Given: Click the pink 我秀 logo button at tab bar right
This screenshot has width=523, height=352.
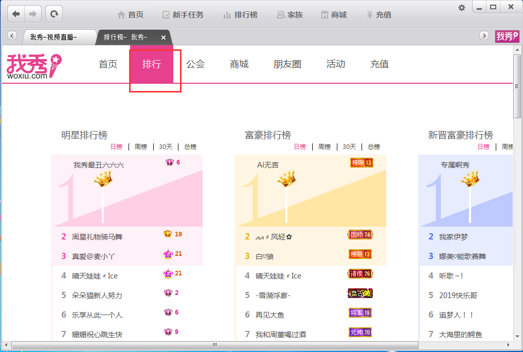Looking at the screenshot, I should point(507,36).
